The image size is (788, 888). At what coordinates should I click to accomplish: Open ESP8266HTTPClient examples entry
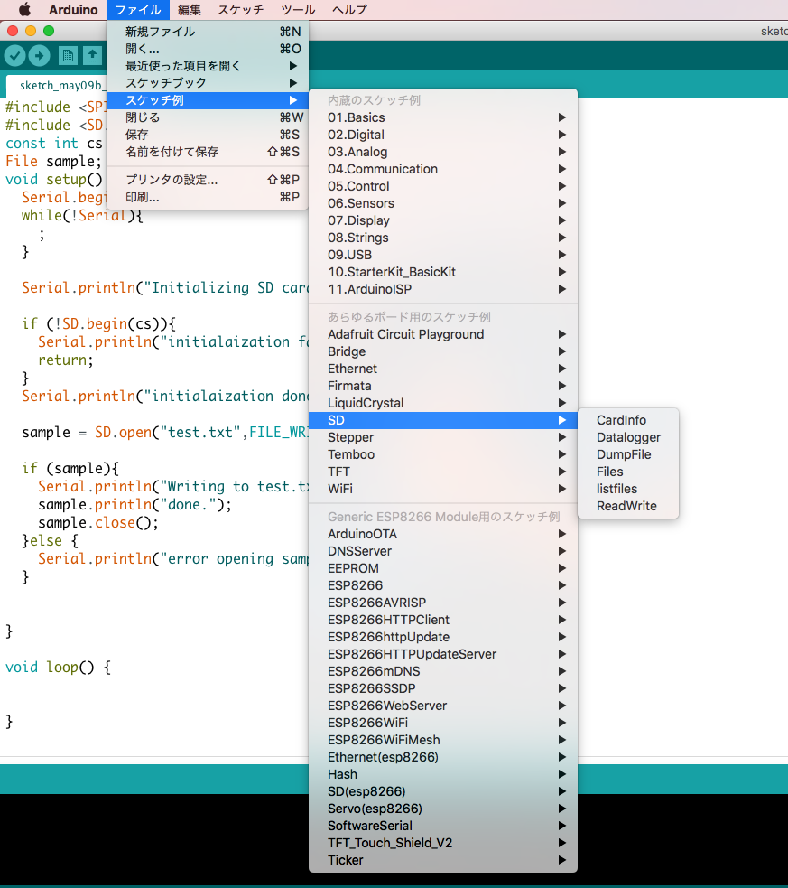(443, 620)
